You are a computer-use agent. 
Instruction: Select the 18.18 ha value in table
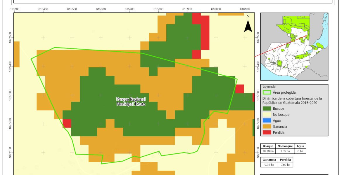(x=268, y=151)
